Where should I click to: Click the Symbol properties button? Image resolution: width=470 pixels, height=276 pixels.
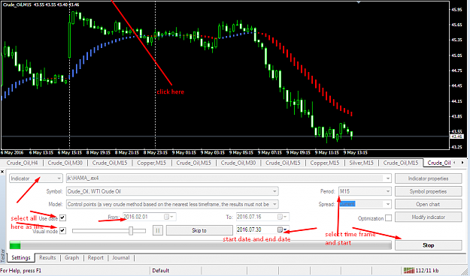[428, 191]
